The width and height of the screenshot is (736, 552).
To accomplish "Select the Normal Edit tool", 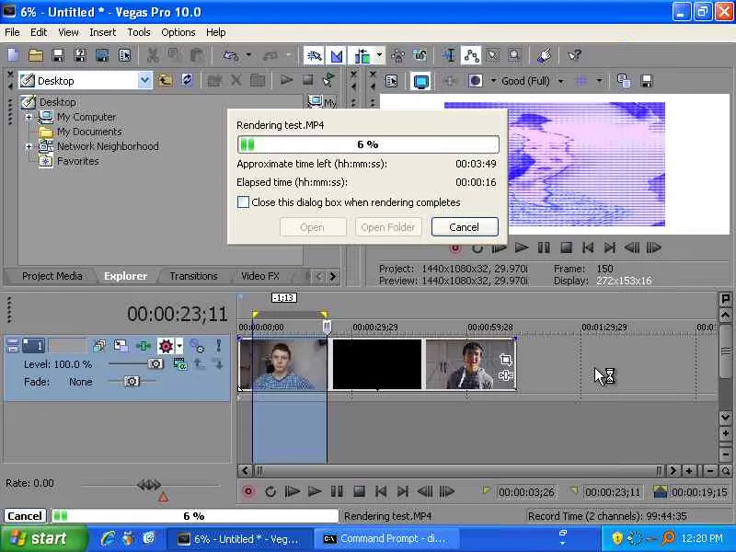I will point(449,55).
